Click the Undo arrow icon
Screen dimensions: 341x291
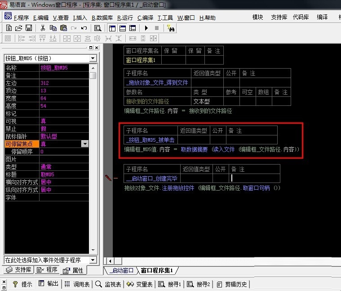coord(84,28)
